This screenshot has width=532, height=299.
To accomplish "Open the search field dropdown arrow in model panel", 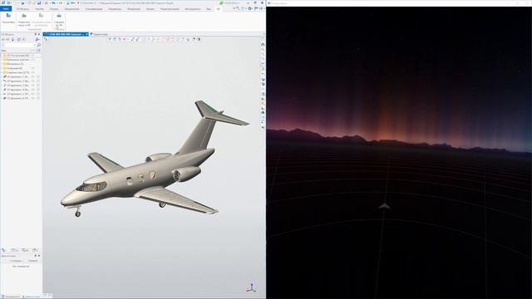I will click(x=35, y=45).
